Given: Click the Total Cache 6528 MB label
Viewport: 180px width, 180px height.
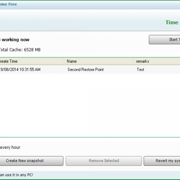Looking at the screenshot, I should (20, 50).
